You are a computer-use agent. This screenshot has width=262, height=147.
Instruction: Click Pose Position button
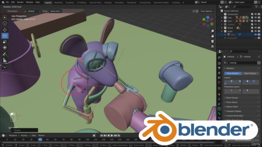point(233,73)
